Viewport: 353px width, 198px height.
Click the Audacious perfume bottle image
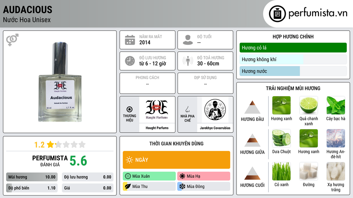click(x=60, y=82)
